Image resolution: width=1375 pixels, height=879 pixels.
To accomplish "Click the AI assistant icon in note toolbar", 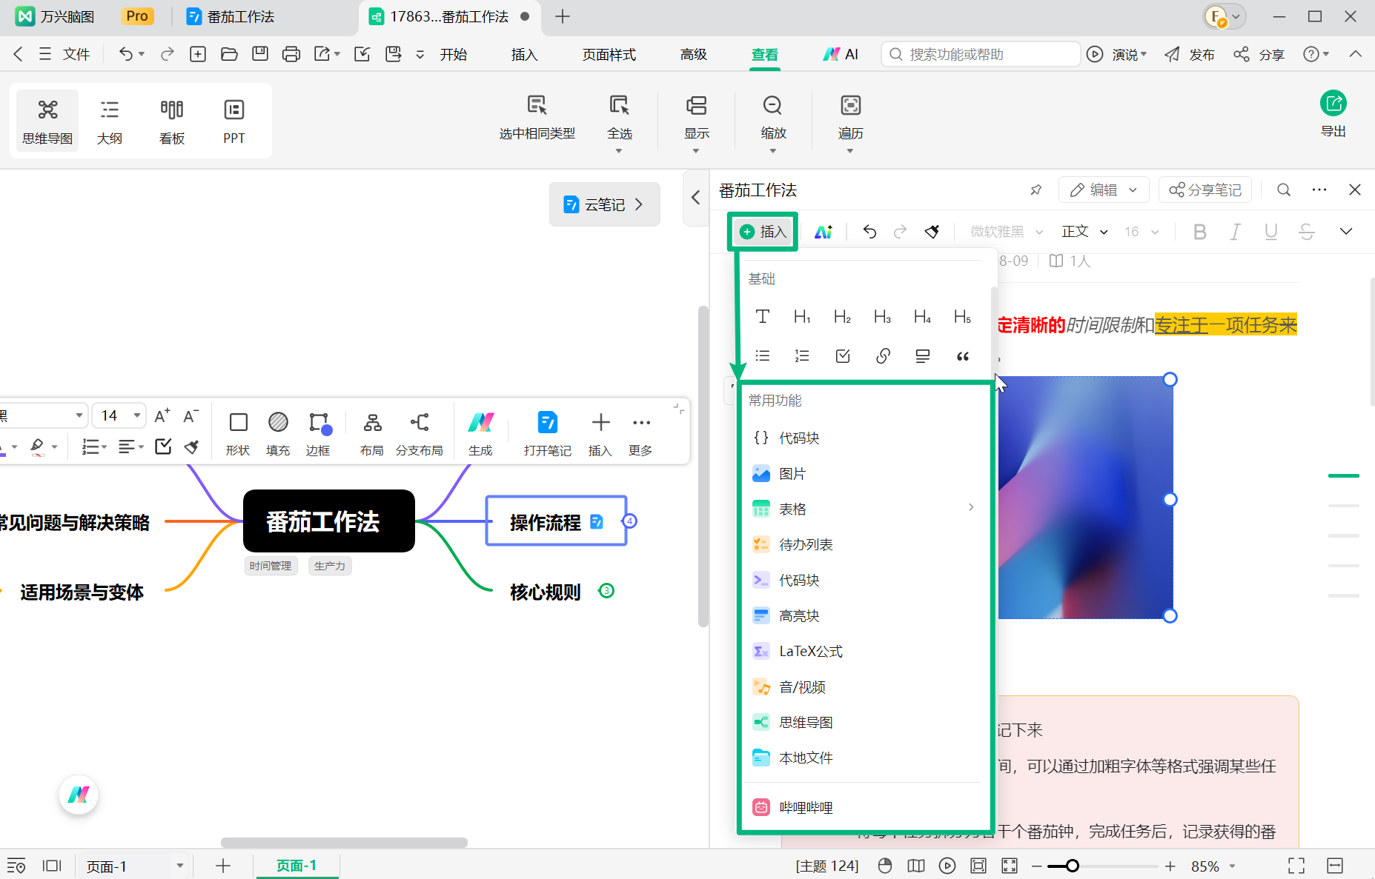I will pos(824,232).
